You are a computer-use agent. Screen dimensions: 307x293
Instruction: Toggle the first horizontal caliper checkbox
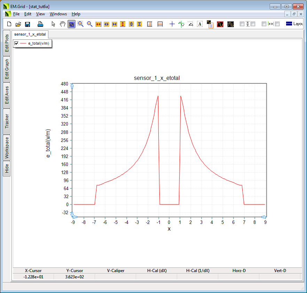tap(264, 24)
